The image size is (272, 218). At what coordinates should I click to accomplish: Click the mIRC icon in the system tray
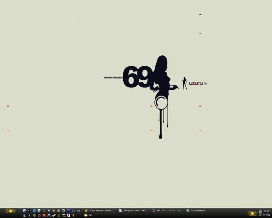pyautogui.click(x=260, y=215)
